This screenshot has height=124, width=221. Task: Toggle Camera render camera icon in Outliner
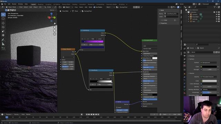(x=219, y=14)
